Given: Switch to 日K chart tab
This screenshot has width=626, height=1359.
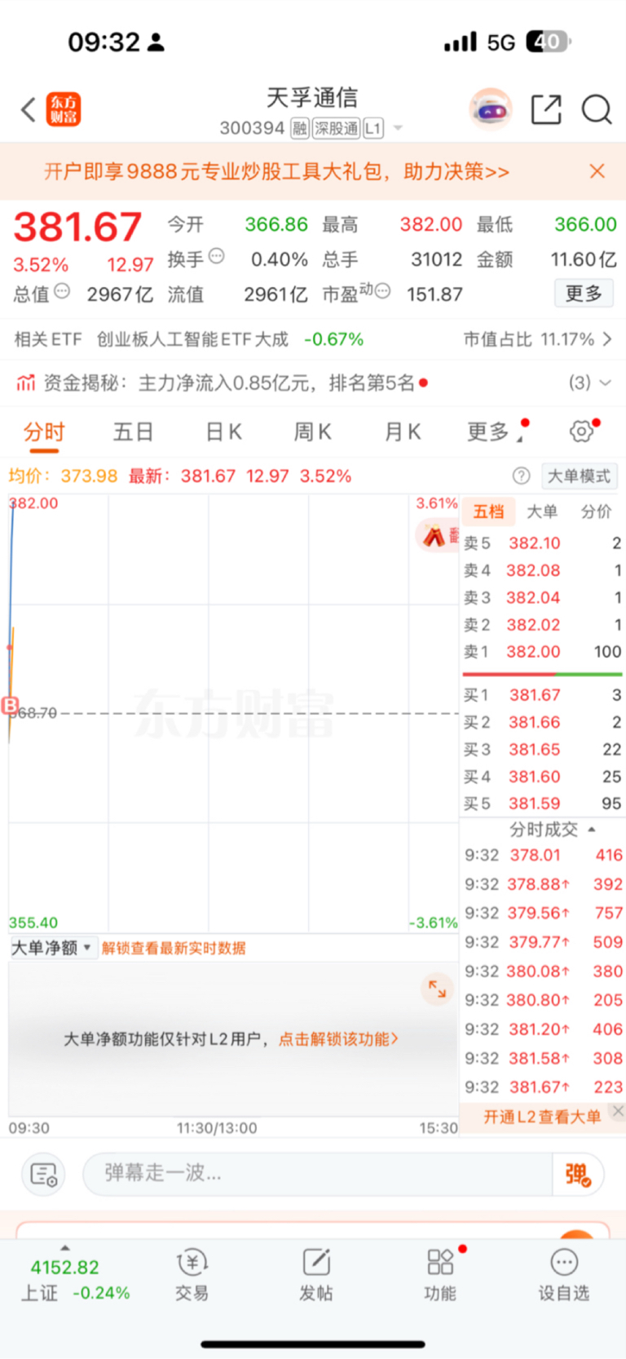Looking at the screenshot, I should click(224, 432).
